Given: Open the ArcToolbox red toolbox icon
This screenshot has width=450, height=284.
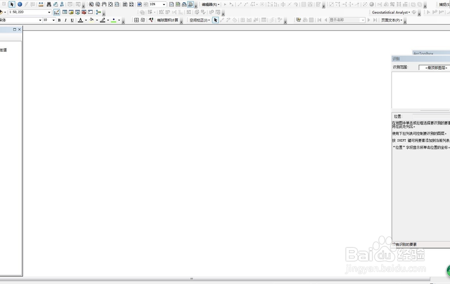Looking at the screenshot, I should click(84, 12).
